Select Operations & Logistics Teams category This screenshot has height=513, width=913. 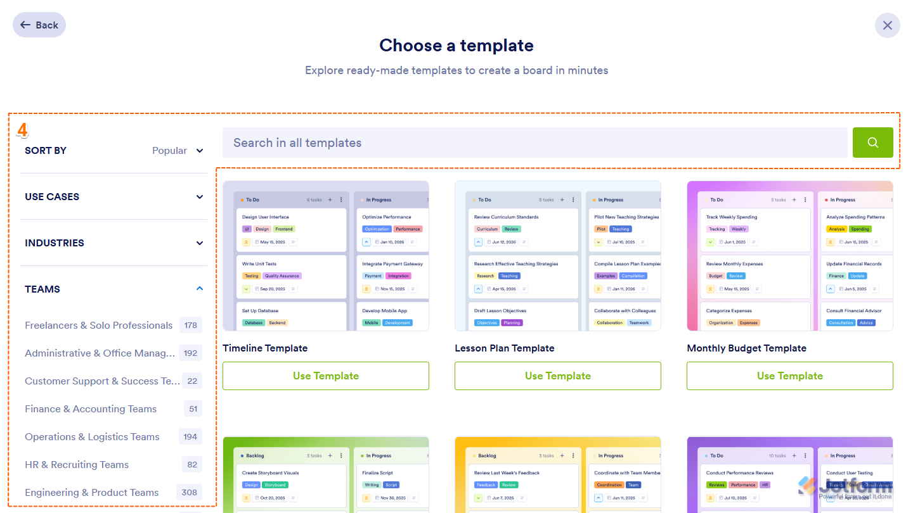coord(92,437)
